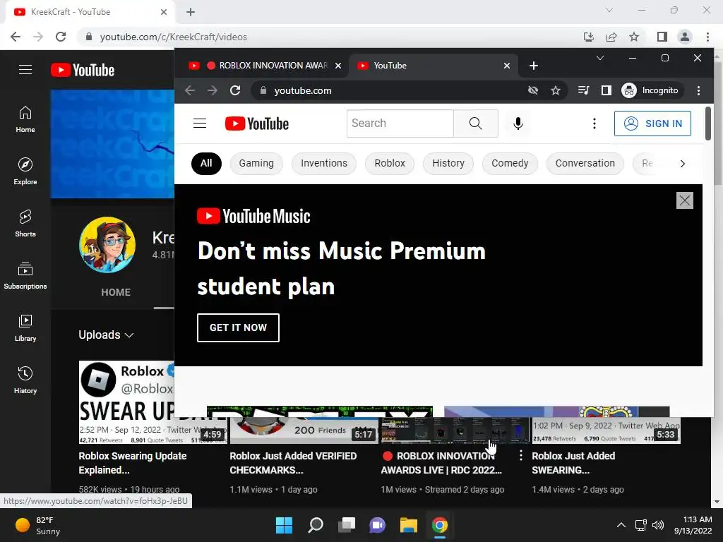Expand the Uploads dropdown on KreekCraft's channel
This screenshot has width=723, height=542.
[x=106, y=335]
